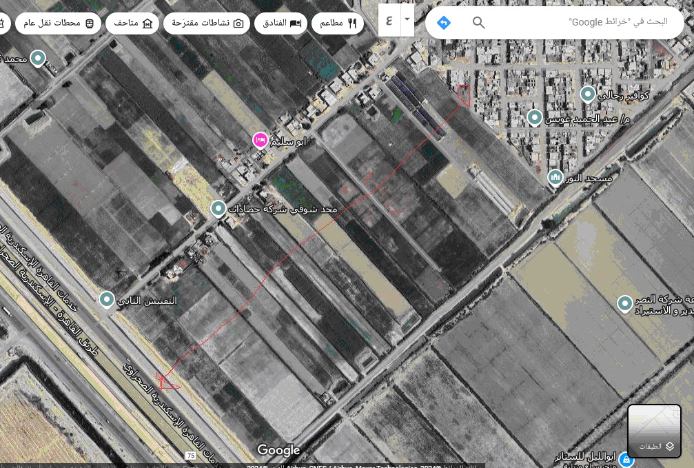Click the ابوالليل للستائر shopping pin
This screenshot has height=468, width=694.
pos(625,458)
